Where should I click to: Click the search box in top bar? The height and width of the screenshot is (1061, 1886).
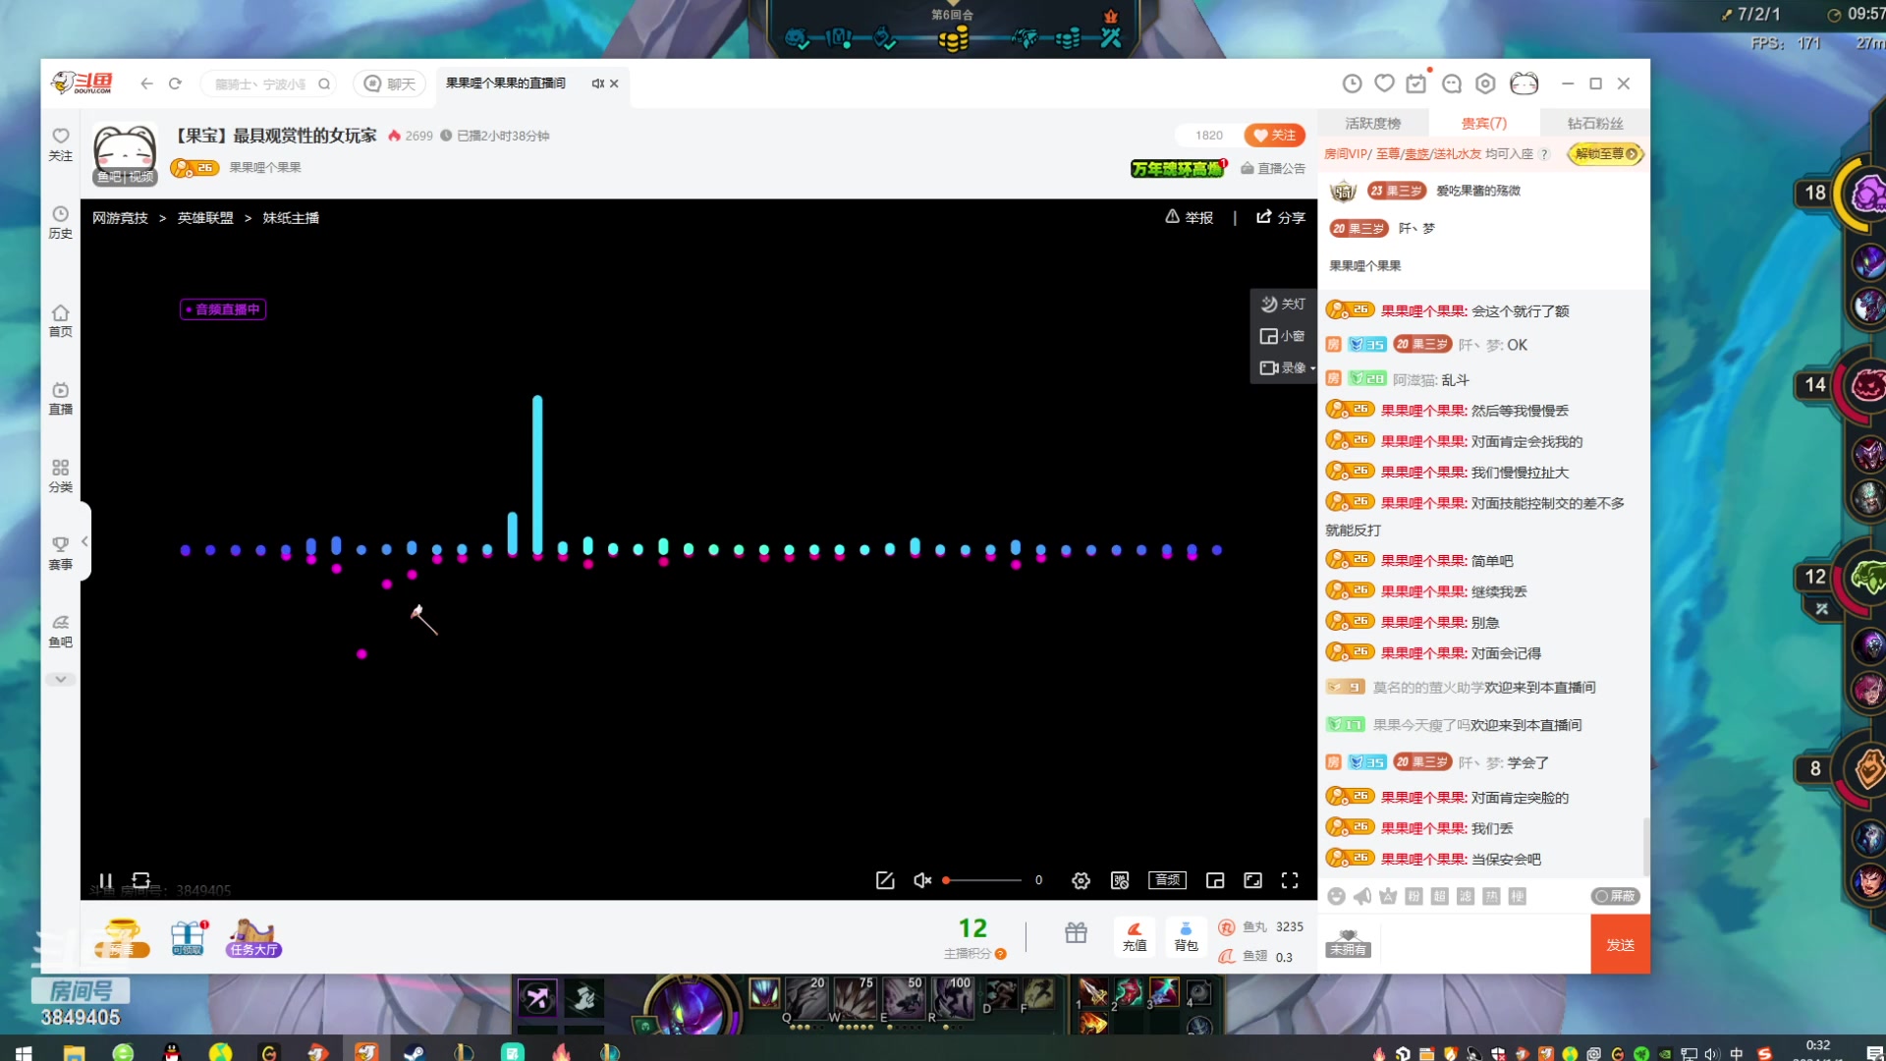(260, 84)
